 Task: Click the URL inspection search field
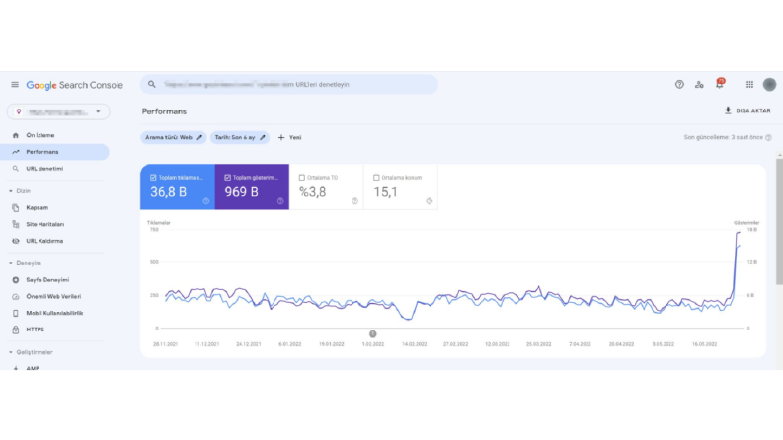click(289, 84)
